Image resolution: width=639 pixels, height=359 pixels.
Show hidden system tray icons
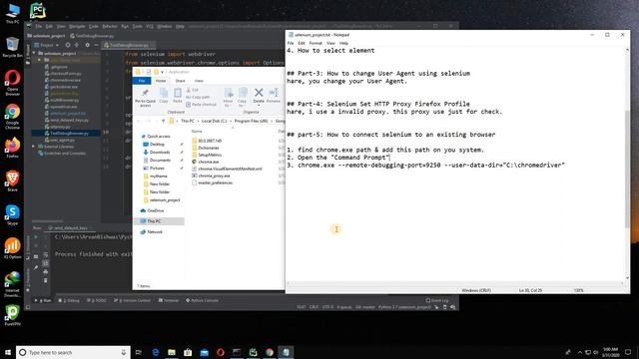580,352
